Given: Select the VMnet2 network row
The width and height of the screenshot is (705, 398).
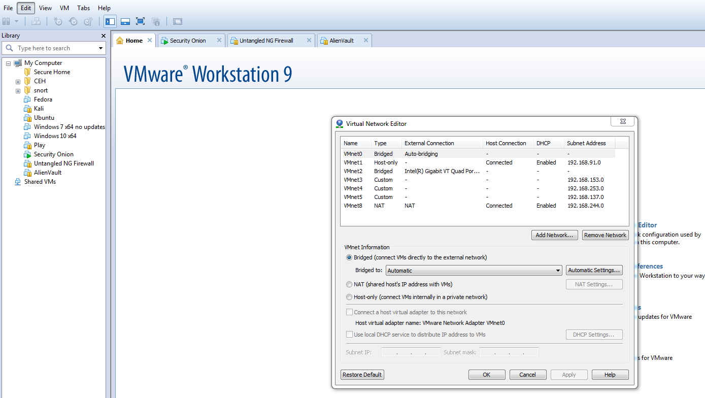Looking at the screenshot, I should coord(479,171).
